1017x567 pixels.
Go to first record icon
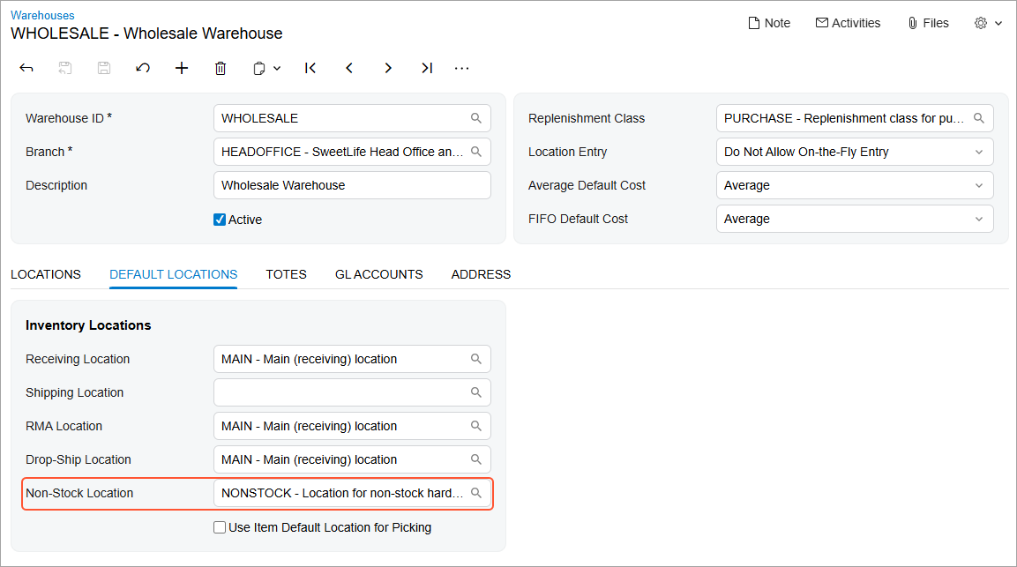click(x=310, y=68)
